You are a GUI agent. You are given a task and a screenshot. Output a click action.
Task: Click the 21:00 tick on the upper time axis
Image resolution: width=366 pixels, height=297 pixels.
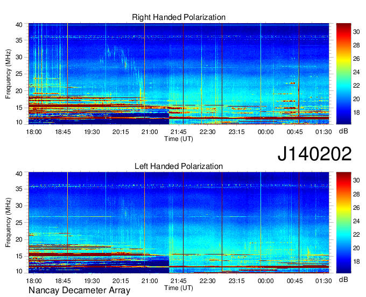pyautogui.click(x=150, y=132)
